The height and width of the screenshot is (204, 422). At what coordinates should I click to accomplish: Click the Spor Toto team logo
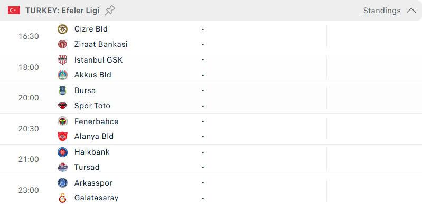tap(62, 106)
